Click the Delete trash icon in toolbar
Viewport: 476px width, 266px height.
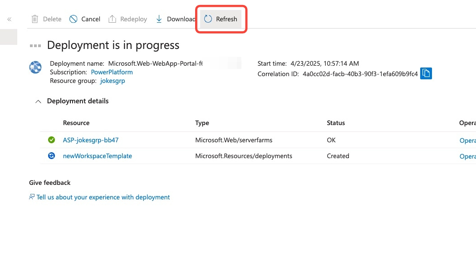(35, 19)
